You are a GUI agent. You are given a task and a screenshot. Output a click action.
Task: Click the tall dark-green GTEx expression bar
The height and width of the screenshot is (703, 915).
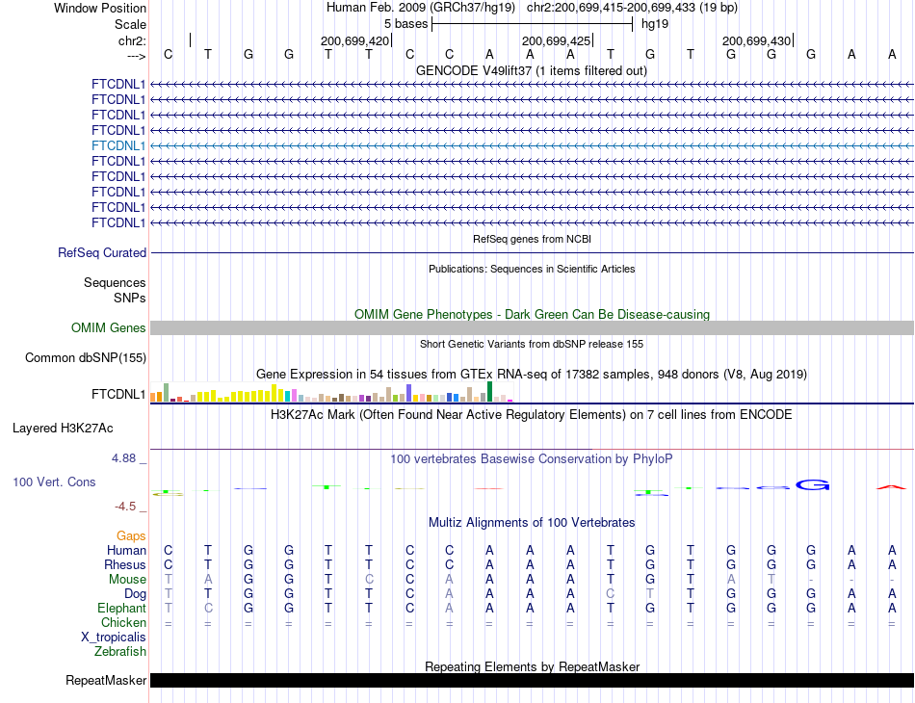click(x=490, y=391)
